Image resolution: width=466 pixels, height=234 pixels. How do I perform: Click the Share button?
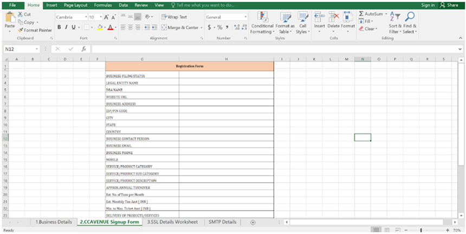tap(449, 5)
